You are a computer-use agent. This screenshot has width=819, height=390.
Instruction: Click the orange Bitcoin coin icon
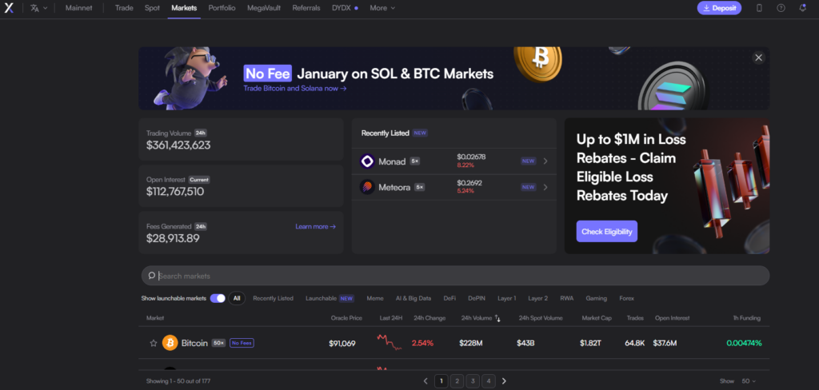pos(170,343)
